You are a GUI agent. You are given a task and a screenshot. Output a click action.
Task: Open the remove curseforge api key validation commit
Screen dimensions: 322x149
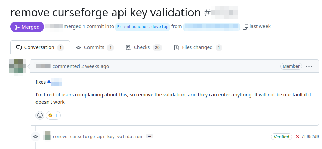[x=97, y=137]
